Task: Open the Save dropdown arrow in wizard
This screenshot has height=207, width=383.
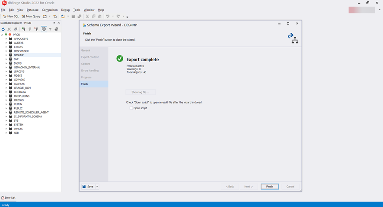Action: [x=97, y=187]
